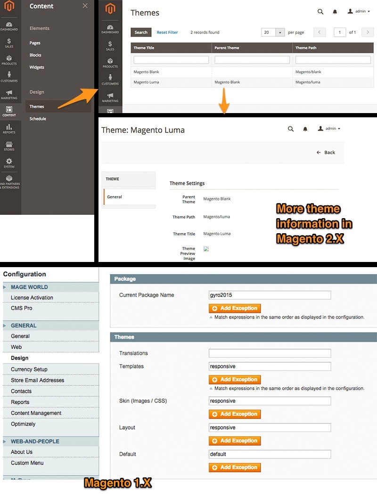Click Reset Filter link
The width and height of the screenshot is (377, 498).
[167, 33]
